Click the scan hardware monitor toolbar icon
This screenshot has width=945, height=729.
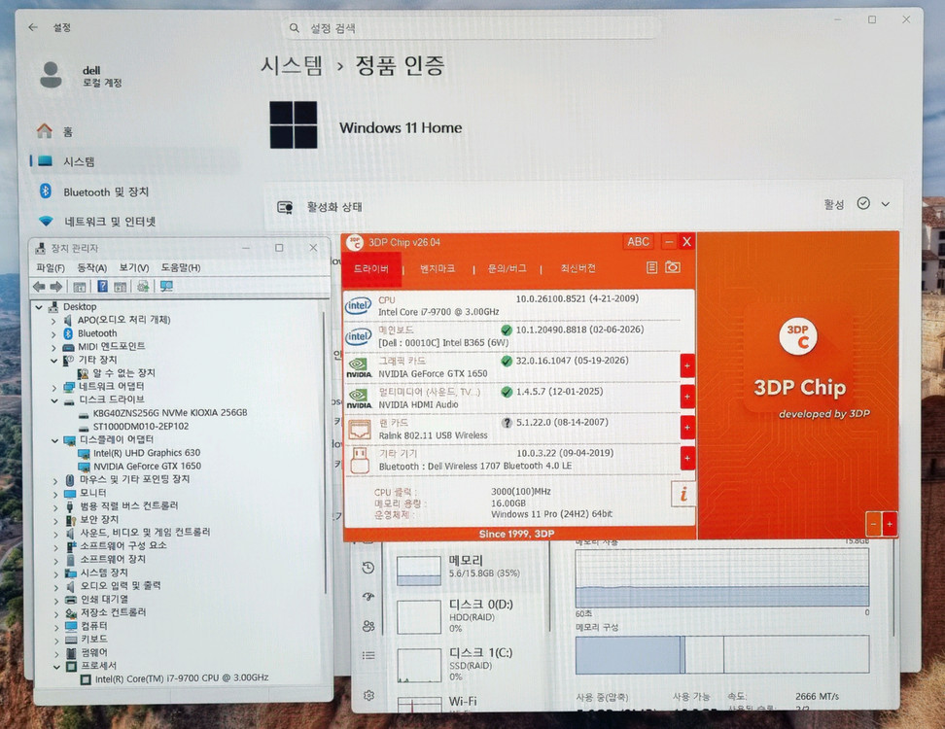pos(166,286)
